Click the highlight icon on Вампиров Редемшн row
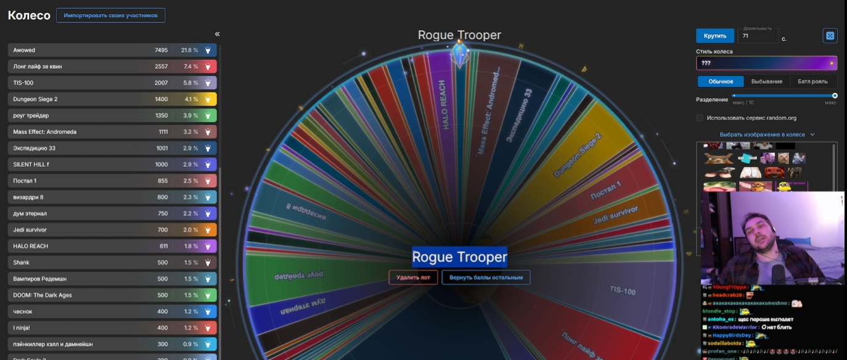Image resolution: width=847 pixels, height=360 pixels. point(208,279)
